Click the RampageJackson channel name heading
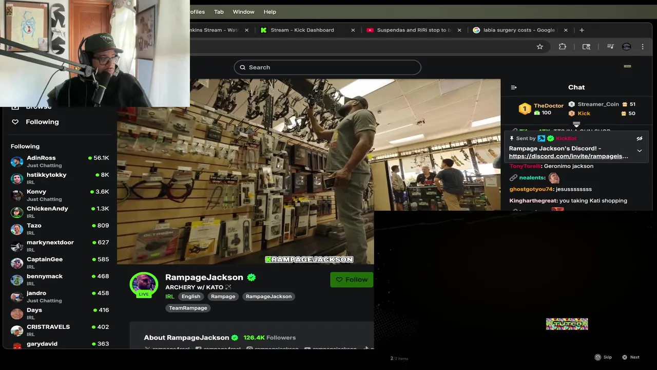Screen dimensions: 657x370 (204, 277)
